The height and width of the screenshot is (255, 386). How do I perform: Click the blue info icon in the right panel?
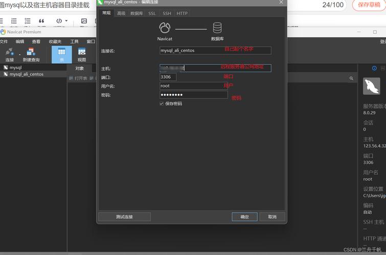pos(374,68)
